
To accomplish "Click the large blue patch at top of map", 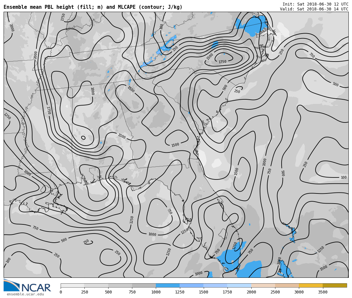I will (x=254, y=26).
